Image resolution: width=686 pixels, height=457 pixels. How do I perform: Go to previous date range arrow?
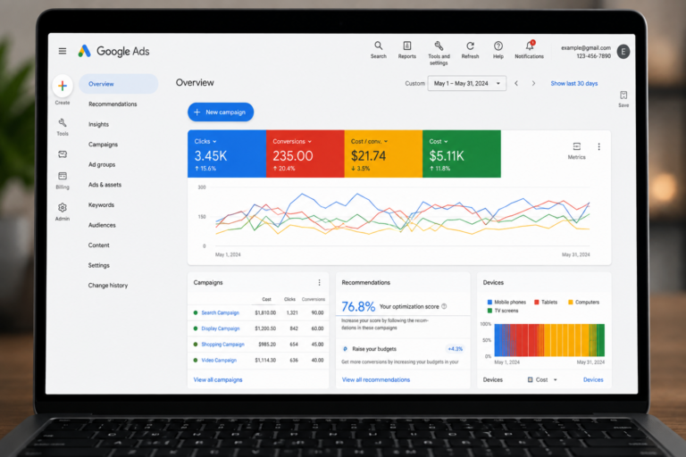(x=516, y=83)
